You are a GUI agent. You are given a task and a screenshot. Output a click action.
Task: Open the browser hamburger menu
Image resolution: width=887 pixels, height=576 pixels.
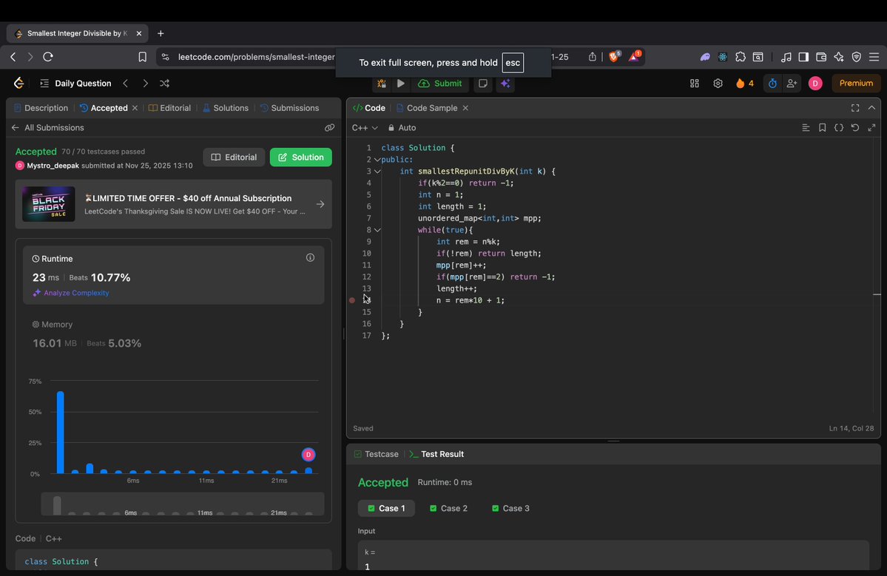click(x=874, y=56)
